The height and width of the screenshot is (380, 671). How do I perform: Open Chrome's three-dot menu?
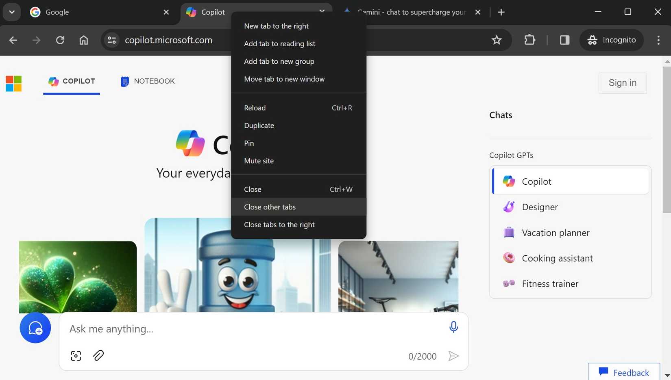pos(658,40)
